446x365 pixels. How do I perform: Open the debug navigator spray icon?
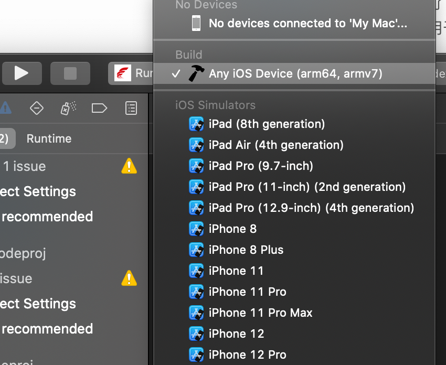68,108
